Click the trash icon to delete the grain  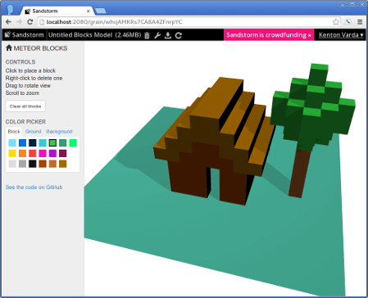pos(147,35)
